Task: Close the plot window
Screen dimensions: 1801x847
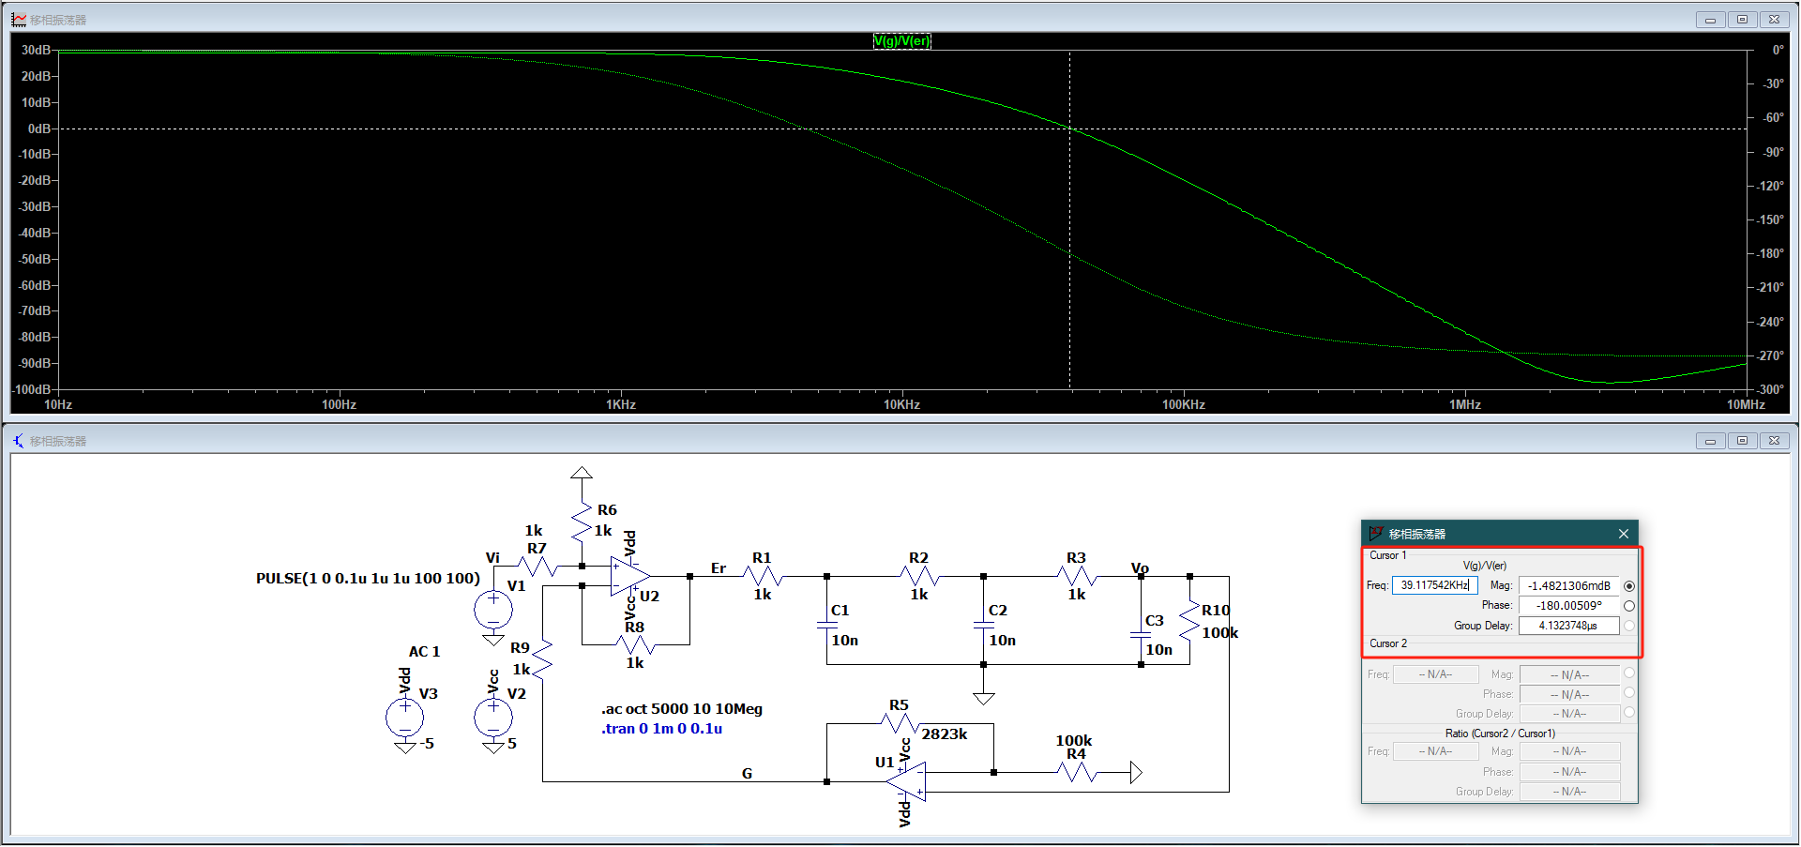Action: point(1775,20)
